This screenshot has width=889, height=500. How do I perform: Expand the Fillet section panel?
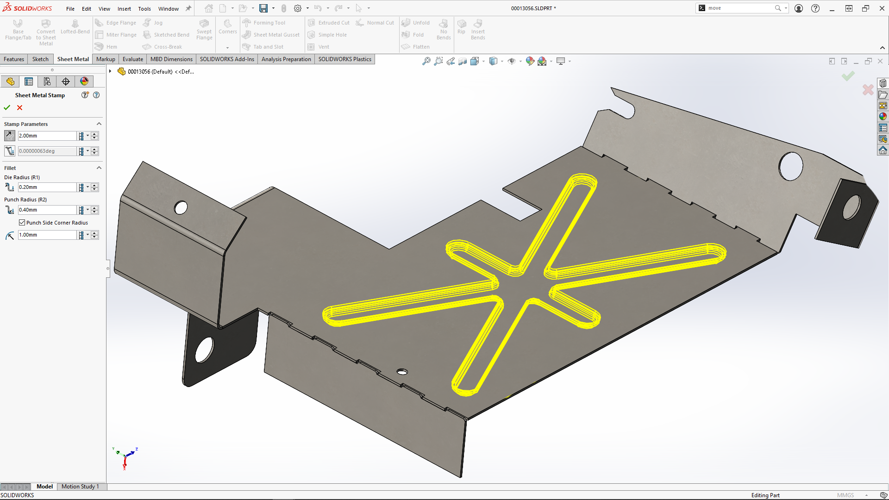pos(99,168)
